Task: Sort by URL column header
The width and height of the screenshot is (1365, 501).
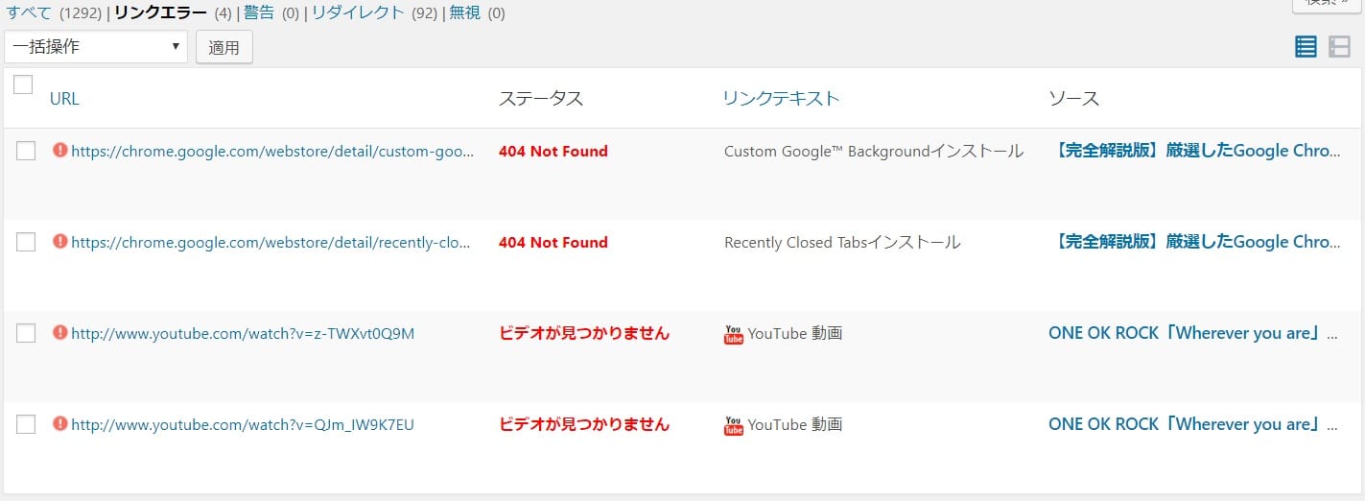Action: pyautogui.click(x=64, y=98)
